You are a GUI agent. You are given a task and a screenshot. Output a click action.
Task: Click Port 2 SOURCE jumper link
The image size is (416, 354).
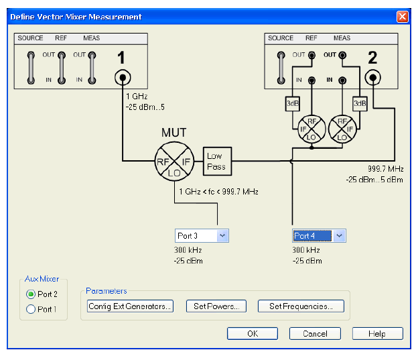(281, 68)
